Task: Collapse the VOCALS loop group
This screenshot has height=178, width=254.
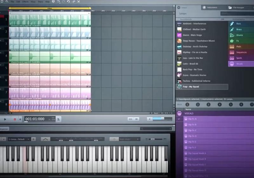Action: [179, 113]
